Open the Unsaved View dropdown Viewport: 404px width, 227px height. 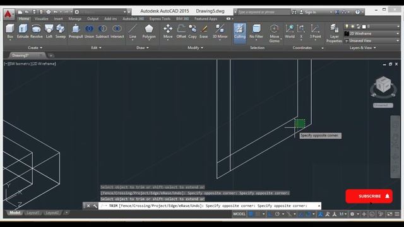pos(372,40)
